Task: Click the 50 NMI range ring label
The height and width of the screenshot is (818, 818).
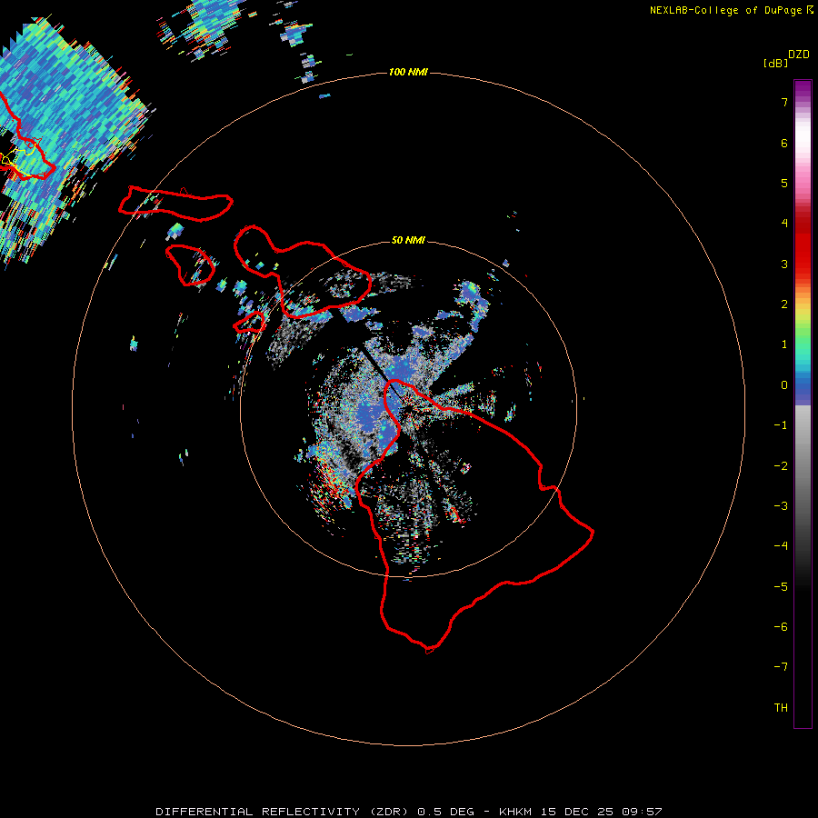Action: pyautogui.click(x=408, y=240)
